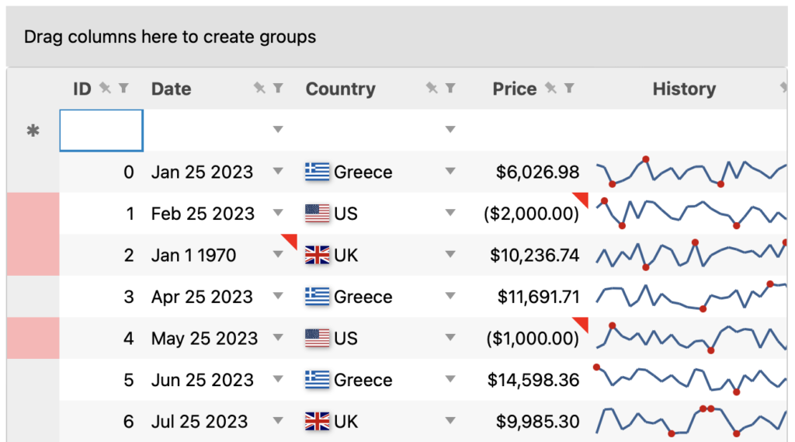Select the ($2,000.00) price cell
Screen dimensions: 795x442
532,214
